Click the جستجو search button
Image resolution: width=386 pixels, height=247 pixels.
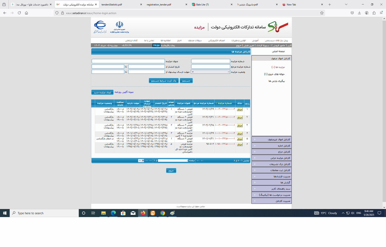pos(186,81)
